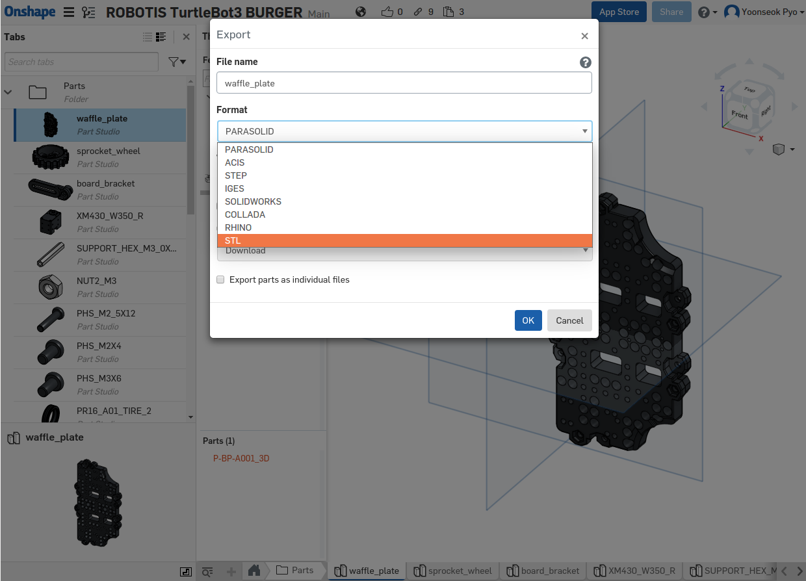Click the Share button
This screenshot has width=806, height=581.
tap(671, 12)
